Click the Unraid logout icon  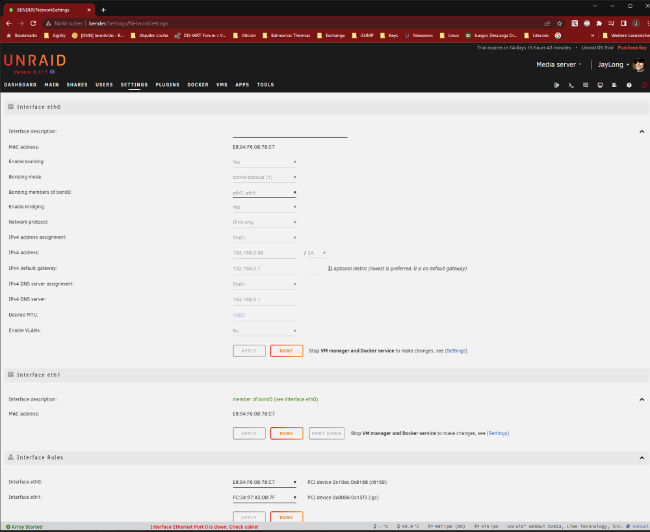coord(557,85)
